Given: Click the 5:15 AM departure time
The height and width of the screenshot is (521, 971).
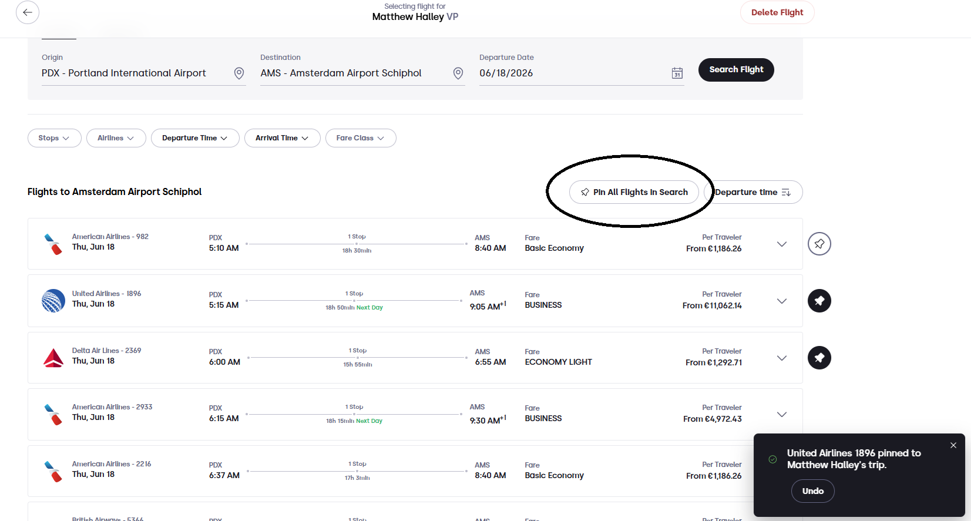Looking at the screenshot, I should point(224,305).
